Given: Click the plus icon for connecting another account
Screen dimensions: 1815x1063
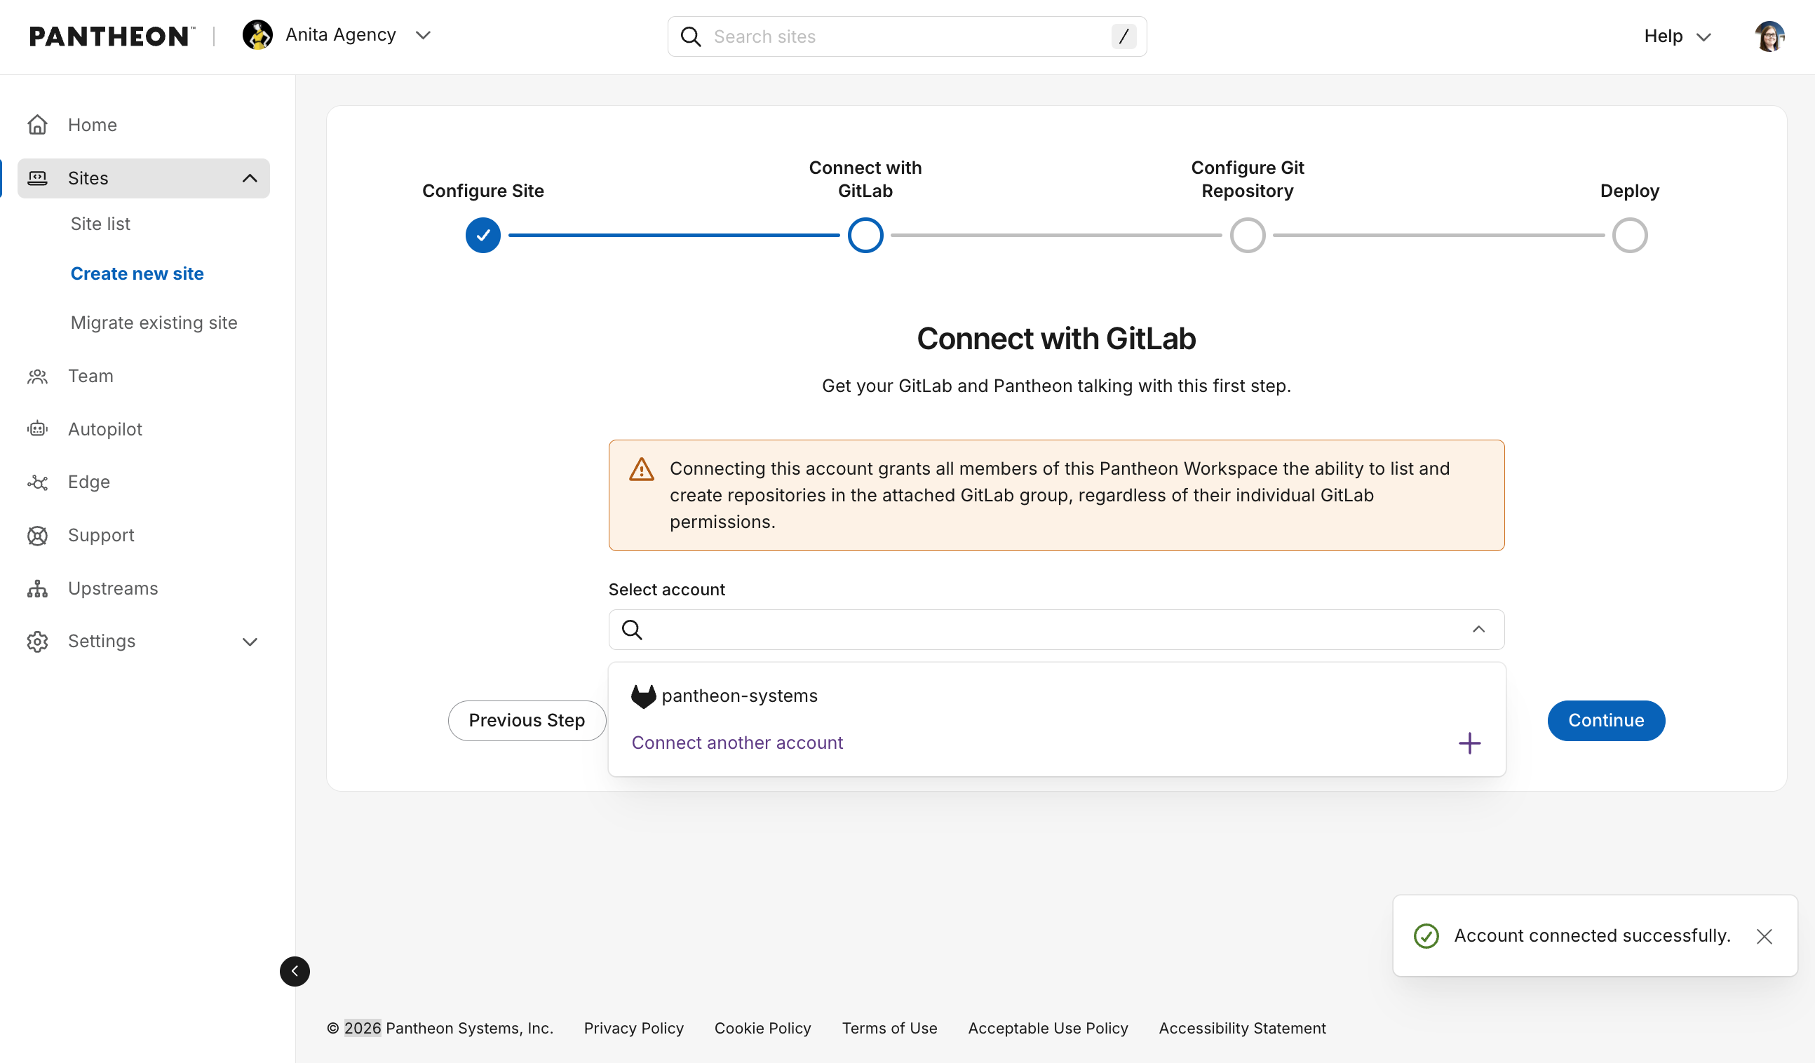Looking at the screenshot, I should pos(1469,743).
